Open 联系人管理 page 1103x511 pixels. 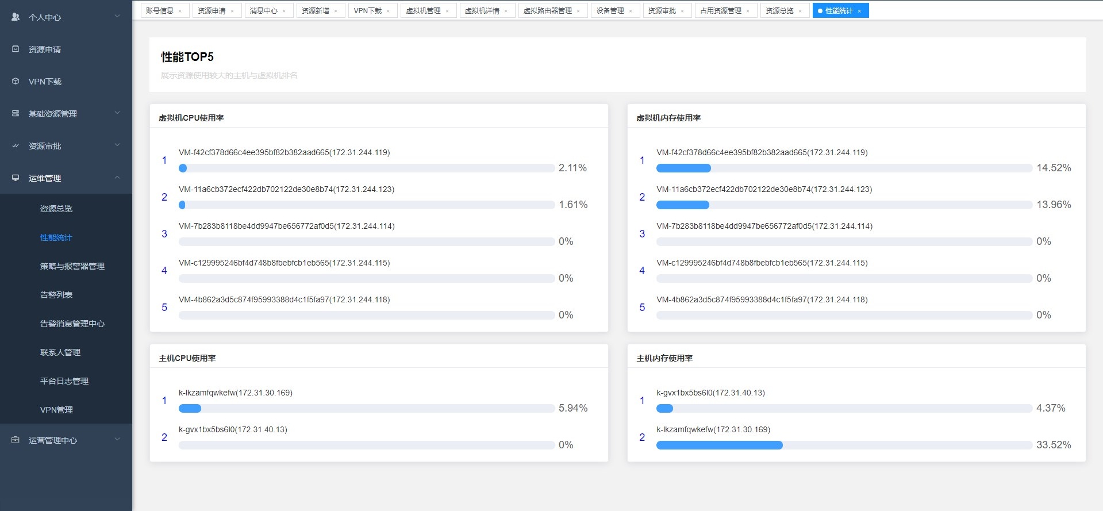tap(60, 352)
